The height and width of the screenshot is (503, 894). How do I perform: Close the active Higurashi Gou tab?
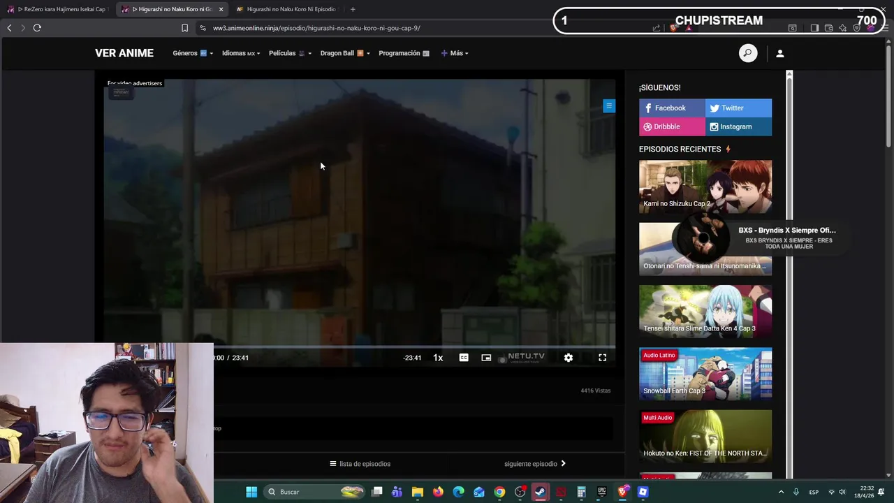(x=221, y=9)
